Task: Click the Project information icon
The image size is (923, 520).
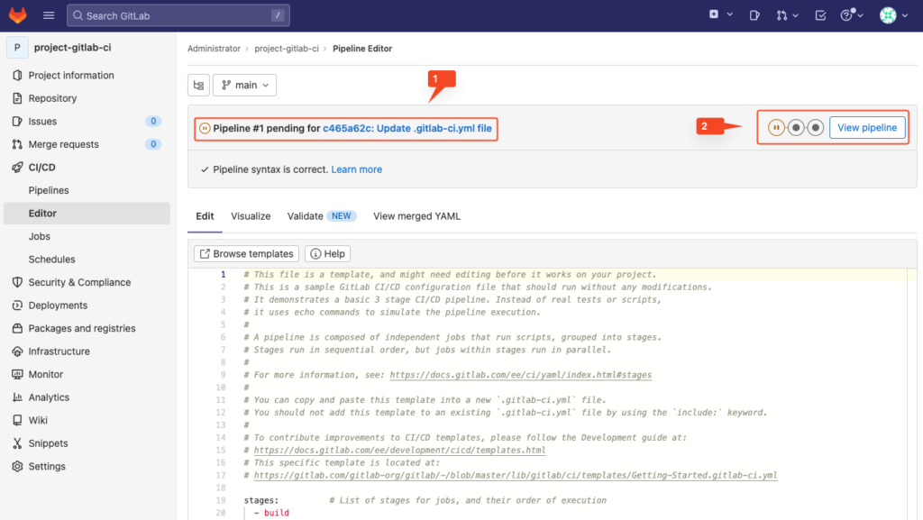Action: pos(17,76)
